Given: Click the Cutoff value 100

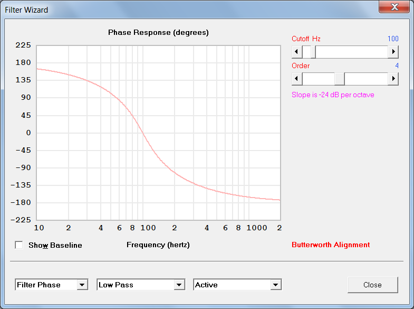Looking at the screenshot, I should [x=393, y=39].
